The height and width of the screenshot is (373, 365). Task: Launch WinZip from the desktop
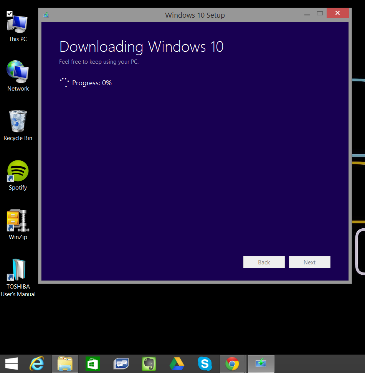coord(17,221)
